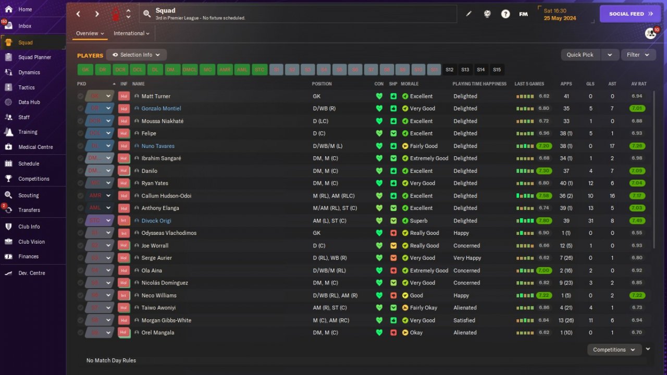Open the Quick Pick dropdown arrow

[x=610, y=55]
